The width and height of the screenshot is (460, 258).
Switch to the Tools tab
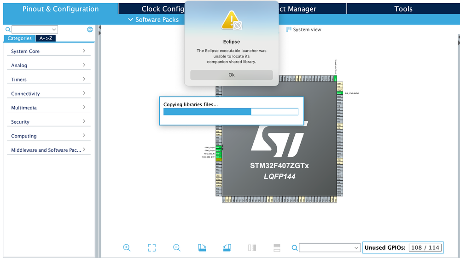coord(403,9)
